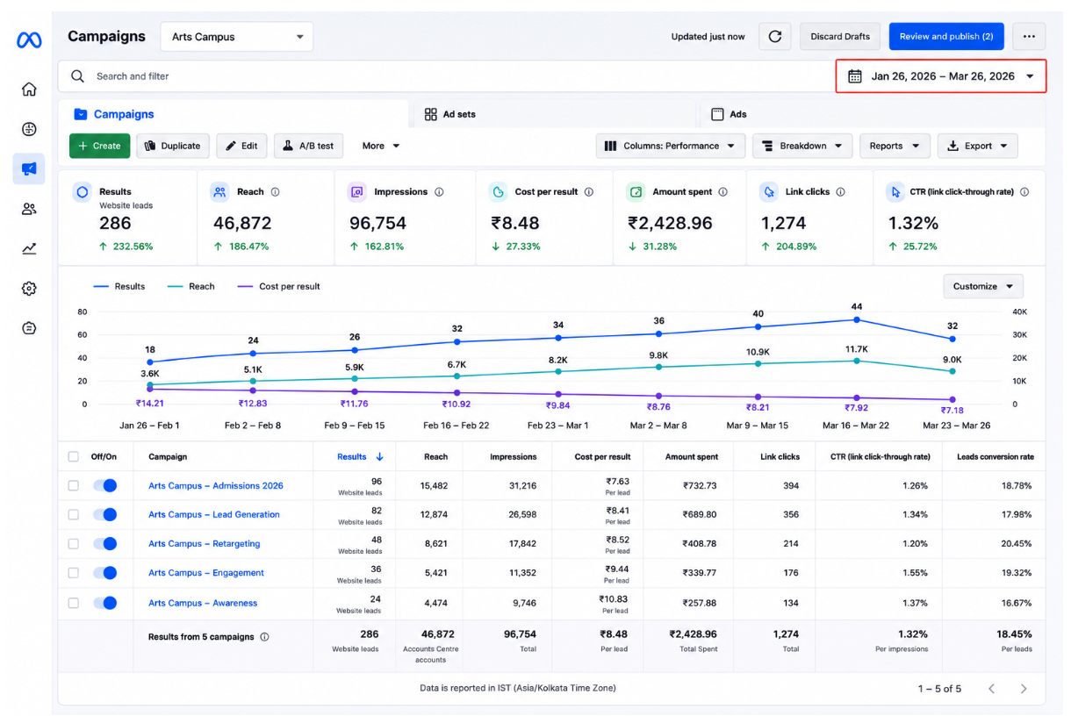Click the Duplicate button

pos(173,146)
